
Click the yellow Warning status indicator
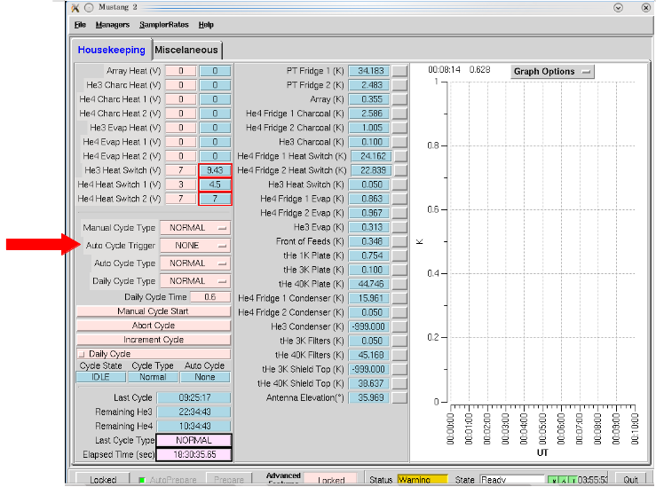pyautogui.click(x=423, y=480)
